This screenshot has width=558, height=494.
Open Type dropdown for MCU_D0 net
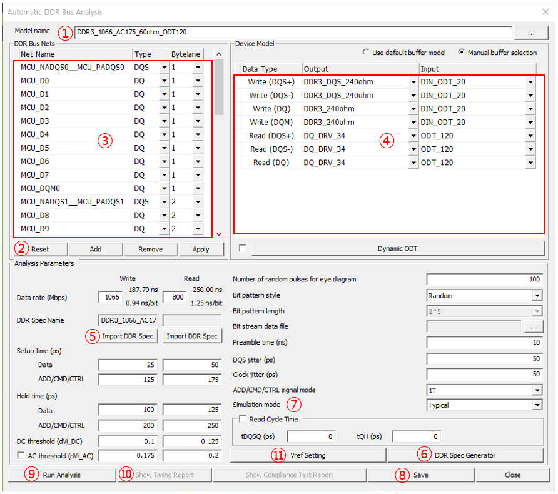coord(165,81)
